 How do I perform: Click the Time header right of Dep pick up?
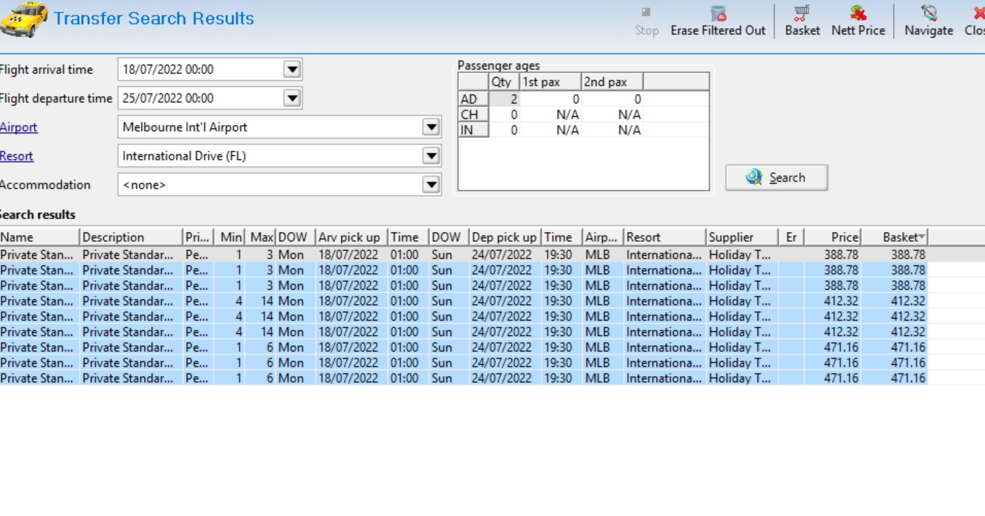pyautogui.click(x=563, y=237)
